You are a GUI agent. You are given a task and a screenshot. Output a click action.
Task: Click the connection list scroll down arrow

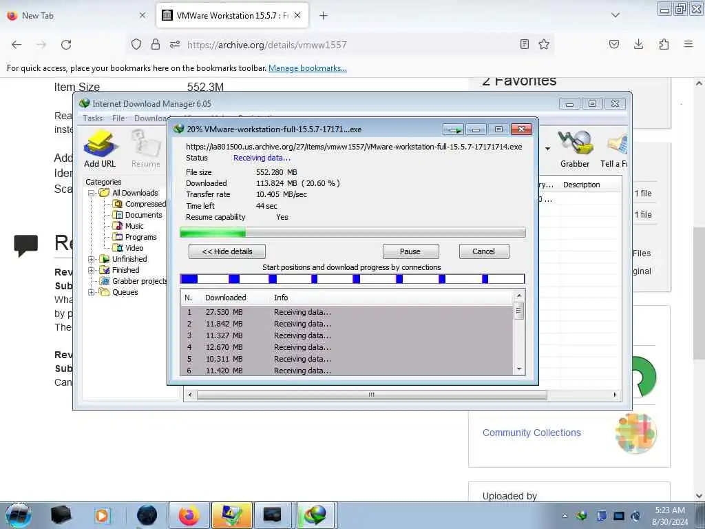point(519,369)
